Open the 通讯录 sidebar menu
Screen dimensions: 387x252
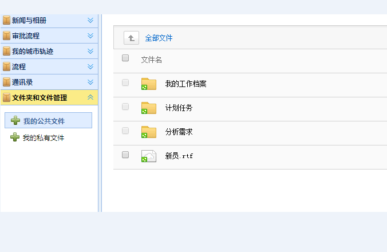[x=22, y=82]
